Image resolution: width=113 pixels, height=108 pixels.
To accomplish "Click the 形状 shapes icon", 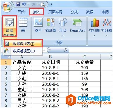I will (63, 22).
